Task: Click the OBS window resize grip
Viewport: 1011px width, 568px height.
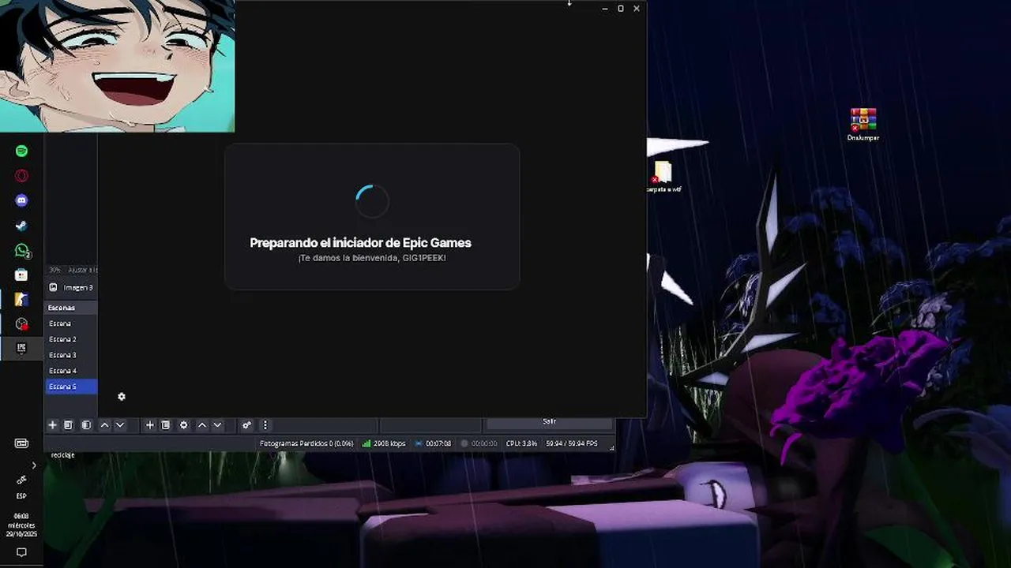Action: pos(611,446)
